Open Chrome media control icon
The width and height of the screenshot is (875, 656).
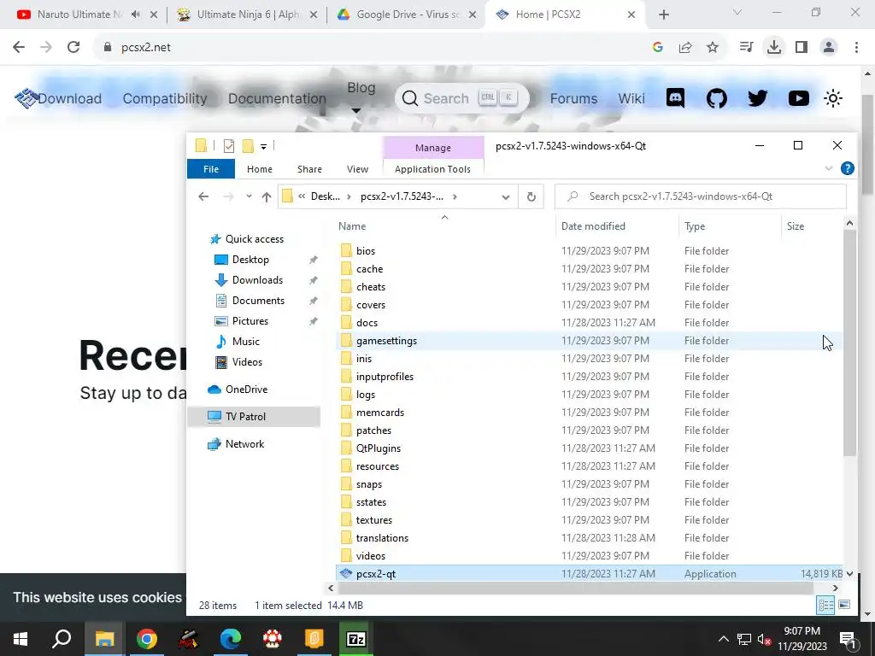pyautogui.click(x=746, y=48)
